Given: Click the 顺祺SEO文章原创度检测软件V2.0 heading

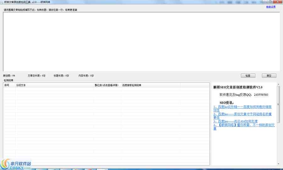Looking at the screenshot, I should click(238, 87).
